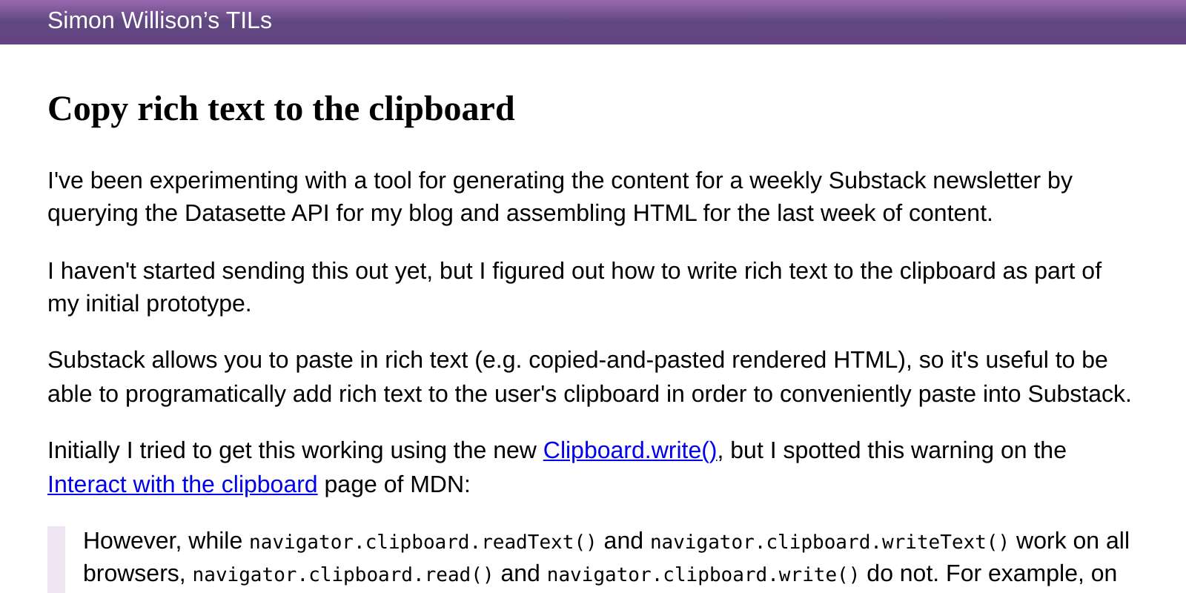
Task: Select the navigator.clipboard.writeText() code snippet
Action: [829, 542]
